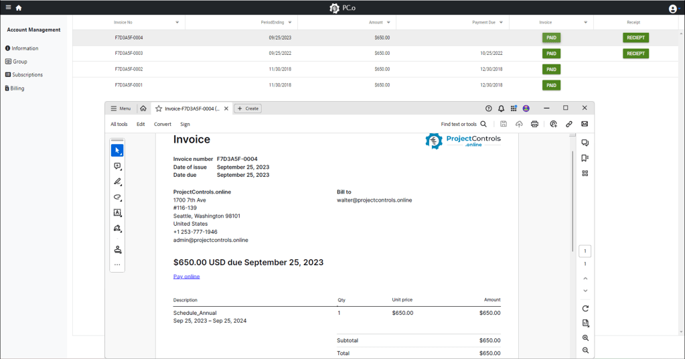This screenshot has height=359, width=685.
Task: Open the Invoice No column filter dropdown
Action: click(x=177, y=22)
